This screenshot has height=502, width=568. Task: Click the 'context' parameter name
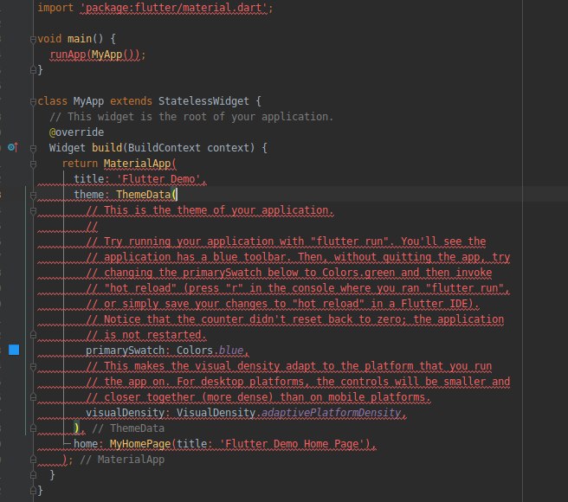pyautogui.click(x=228, y=148)
